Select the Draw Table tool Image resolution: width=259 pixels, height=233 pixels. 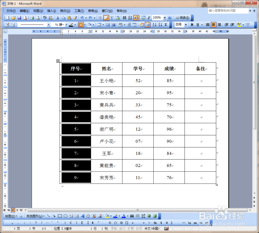7,25
